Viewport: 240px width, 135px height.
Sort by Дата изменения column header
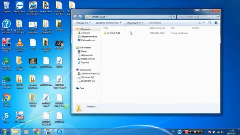(x=157, y=28)
